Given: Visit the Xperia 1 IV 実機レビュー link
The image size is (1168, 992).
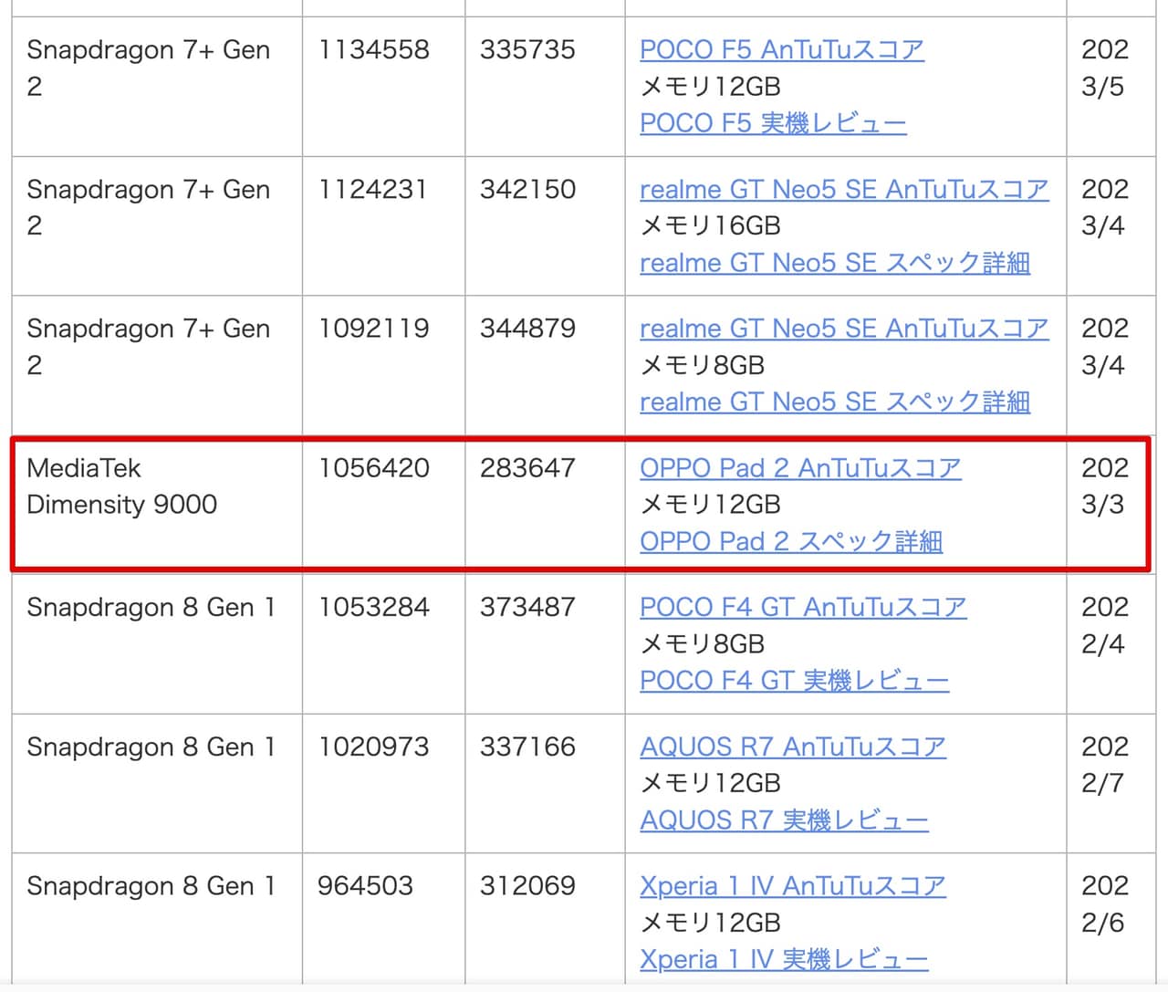Looking at the screenshot, I should (x=784, y=960).
